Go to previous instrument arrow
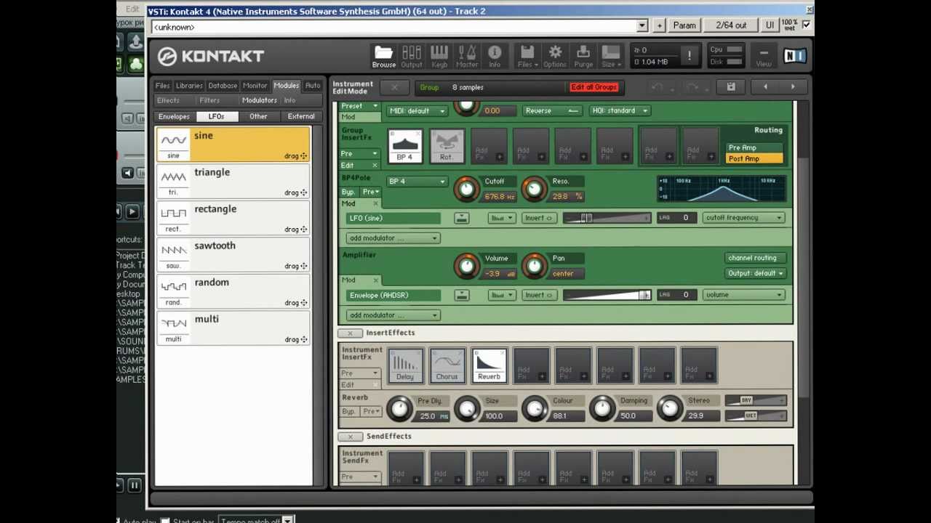This screenshot has height=523, width=931. (765, 87)
